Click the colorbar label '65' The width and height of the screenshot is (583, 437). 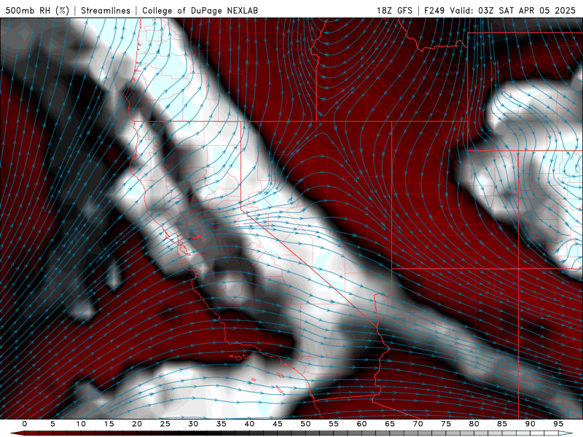[390, 424]
